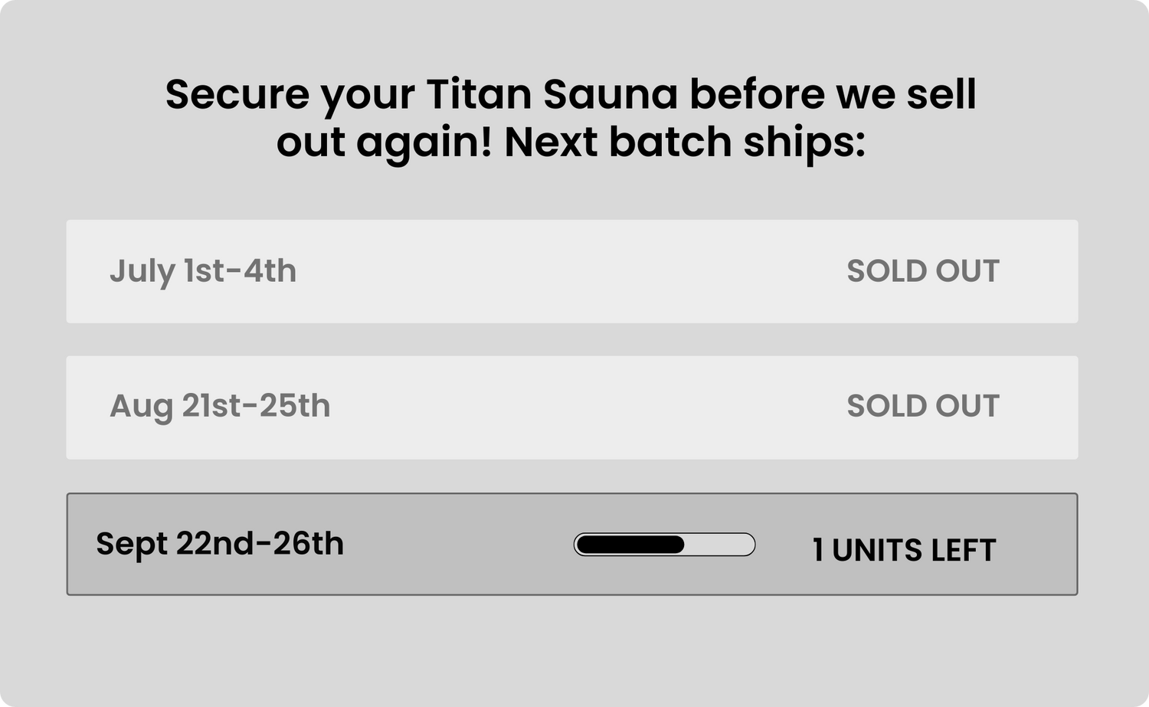Click the '1 UNITS LEFT' label

[x=904, y=550]
